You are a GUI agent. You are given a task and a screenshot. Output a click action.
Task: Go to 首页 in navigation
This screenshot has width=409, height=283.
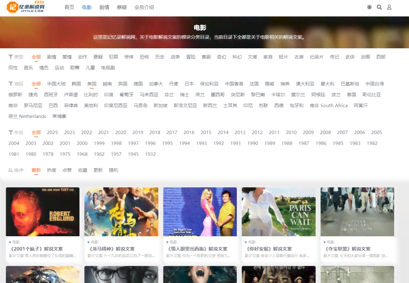[x=69, y=7]
